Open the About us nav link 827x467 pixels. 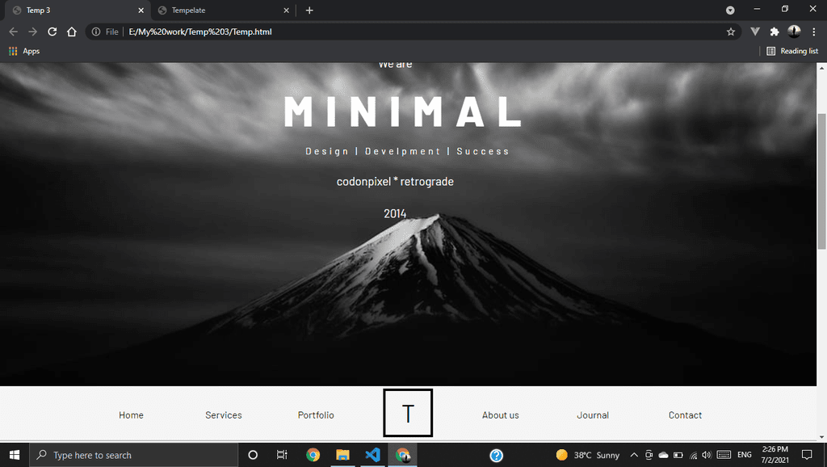coord(501,415)
